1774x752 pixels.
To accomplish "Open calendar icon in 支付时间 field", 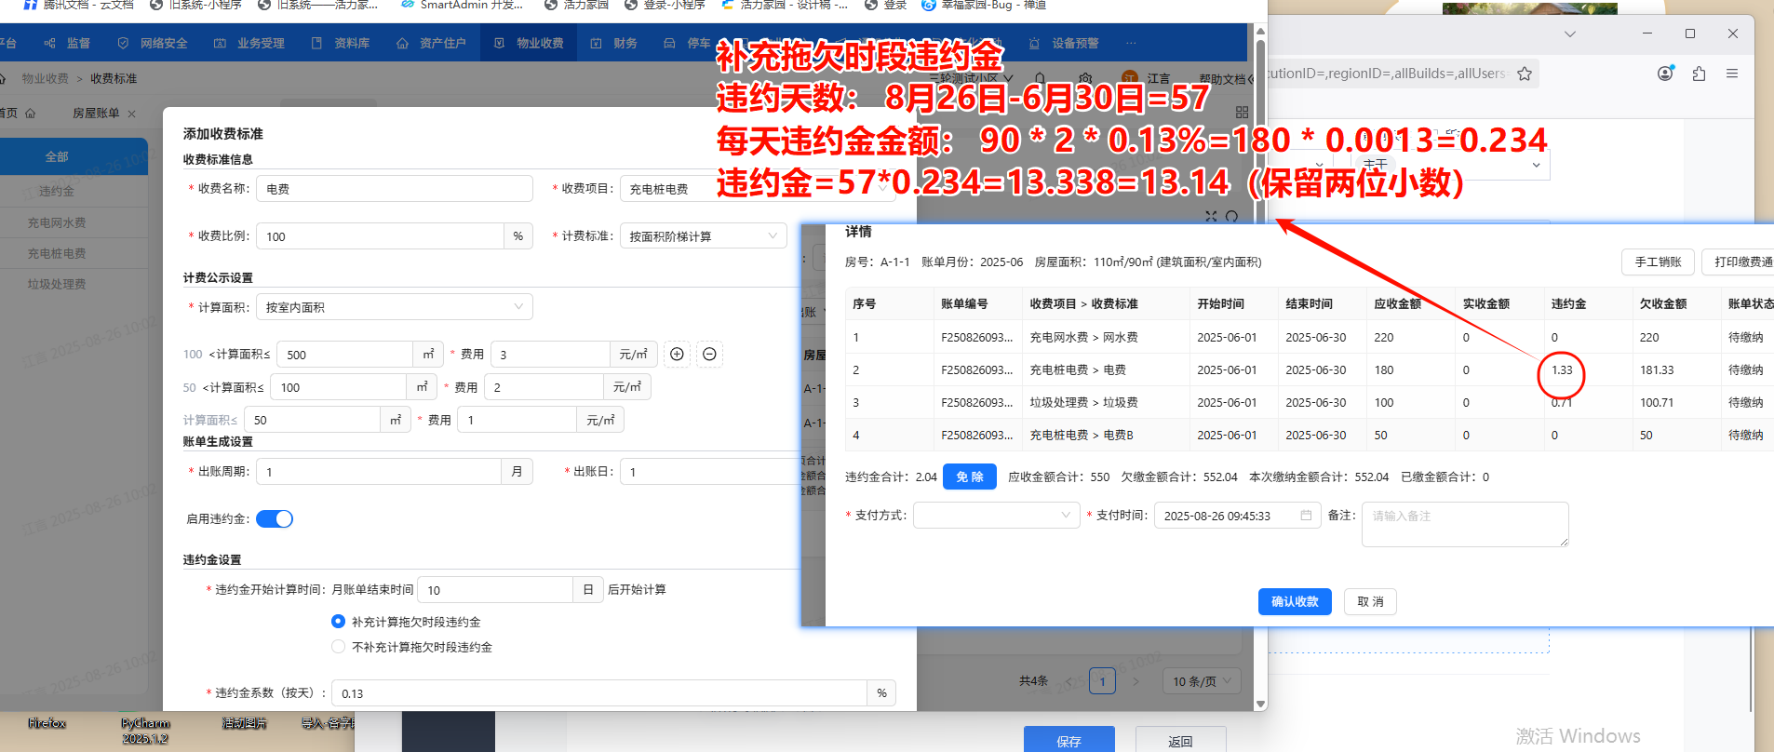I will tap(1306, 515).
